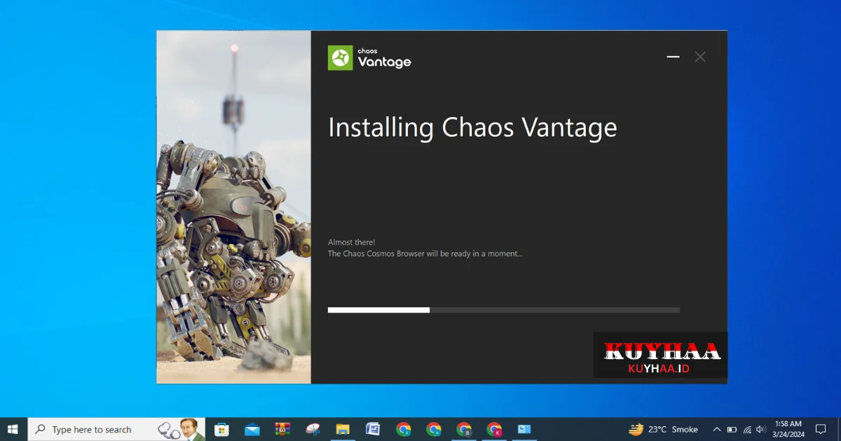
Task: Click the installation progress bar
Action: (504, 309)
